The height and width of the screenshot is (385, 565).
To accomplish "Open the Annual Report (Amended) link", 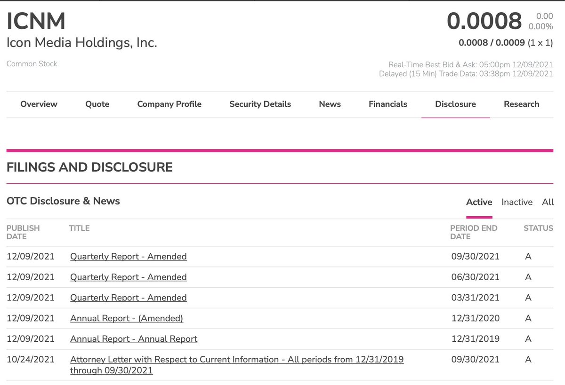I will pos(127,319).
